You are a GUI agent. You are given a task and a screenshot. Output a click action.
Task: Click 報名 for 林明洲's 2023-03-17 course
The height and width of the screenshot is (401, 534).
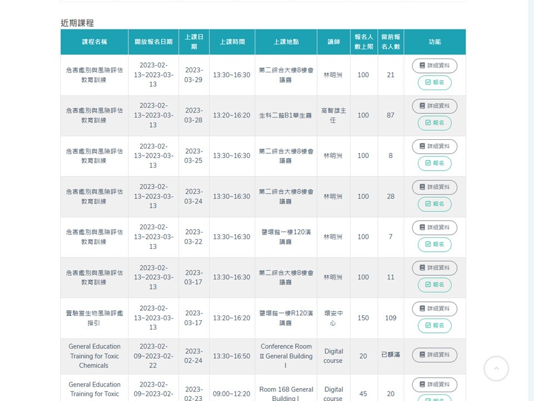(434, 285)
